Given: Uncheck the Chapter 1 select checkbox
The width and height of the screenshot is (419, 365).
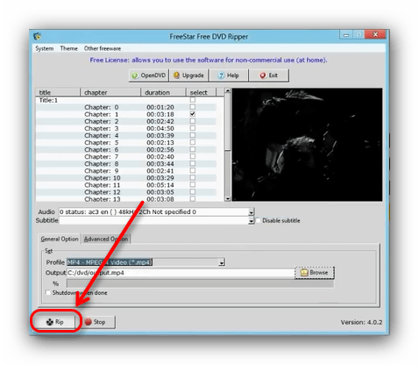Looking at the screenshot, I should [x=193, y=114].
